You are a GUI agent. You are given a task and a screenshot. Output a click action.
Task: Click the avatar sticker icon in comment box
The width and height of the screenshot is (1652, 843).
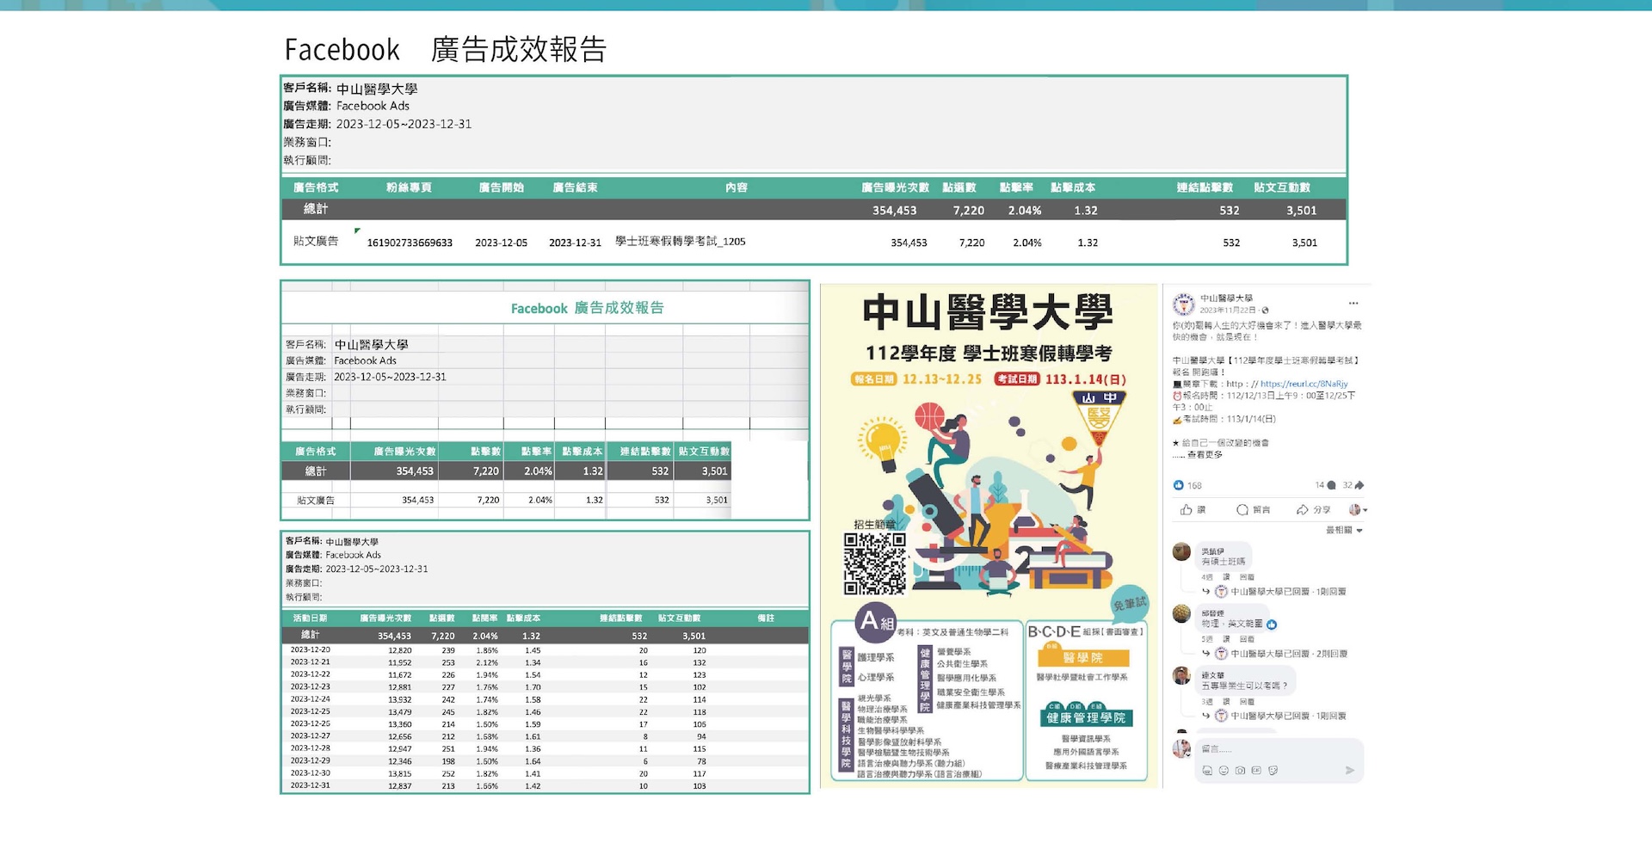pyautogui.click(x=1207, y=771)
